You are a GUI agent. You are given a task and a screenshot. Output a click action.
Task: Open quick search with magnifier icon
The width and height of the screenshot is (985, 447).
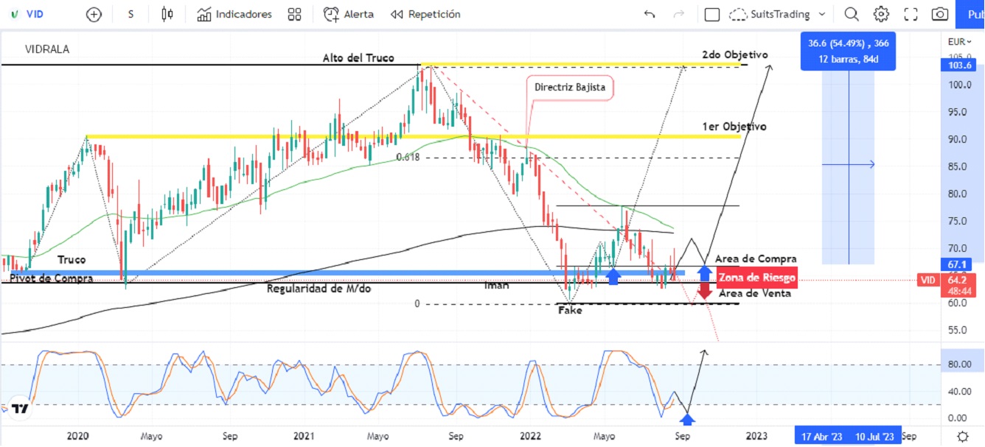[852, 14]
